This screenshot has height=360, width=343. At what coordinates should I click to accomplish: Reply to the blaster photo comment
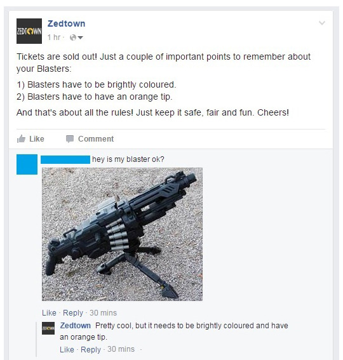(x=73, y=313)
